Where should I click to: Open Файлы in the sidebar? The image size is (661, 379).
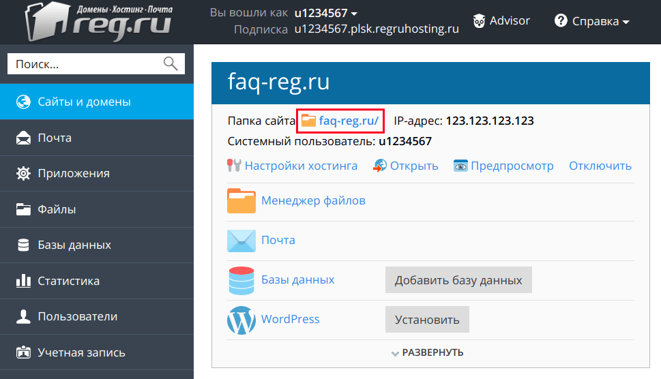[97, 209]
